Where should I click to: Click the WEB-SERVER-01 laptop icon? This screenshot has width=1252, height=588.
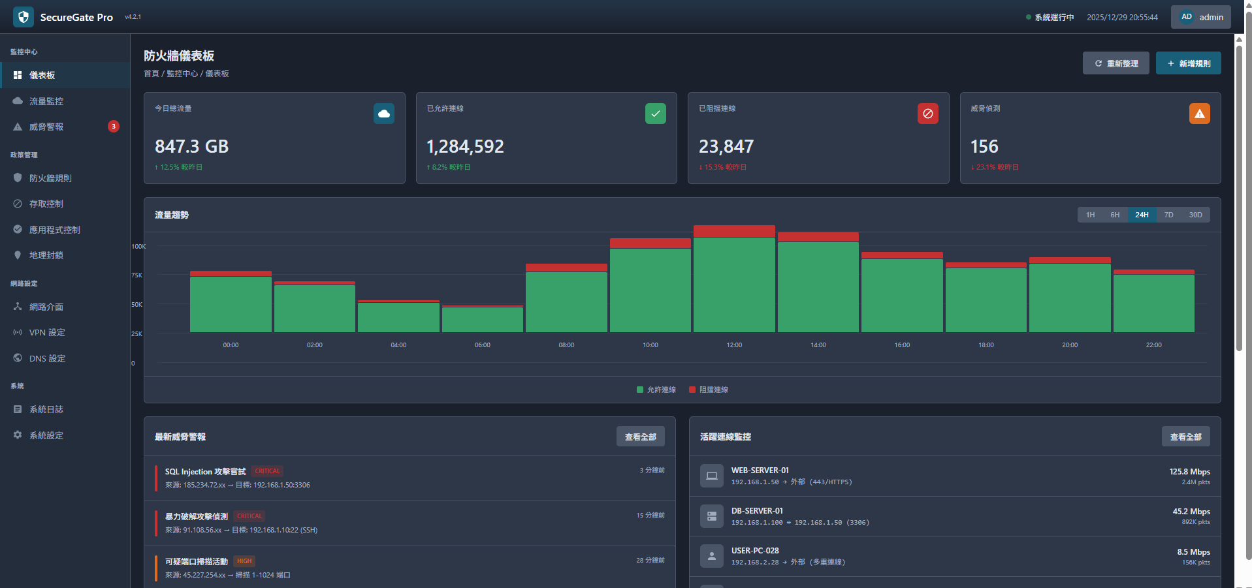coord(711,476)
